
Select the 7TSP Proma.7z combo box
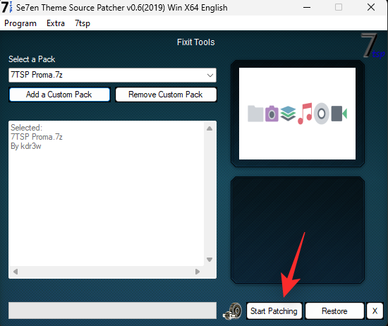[113, 76]
